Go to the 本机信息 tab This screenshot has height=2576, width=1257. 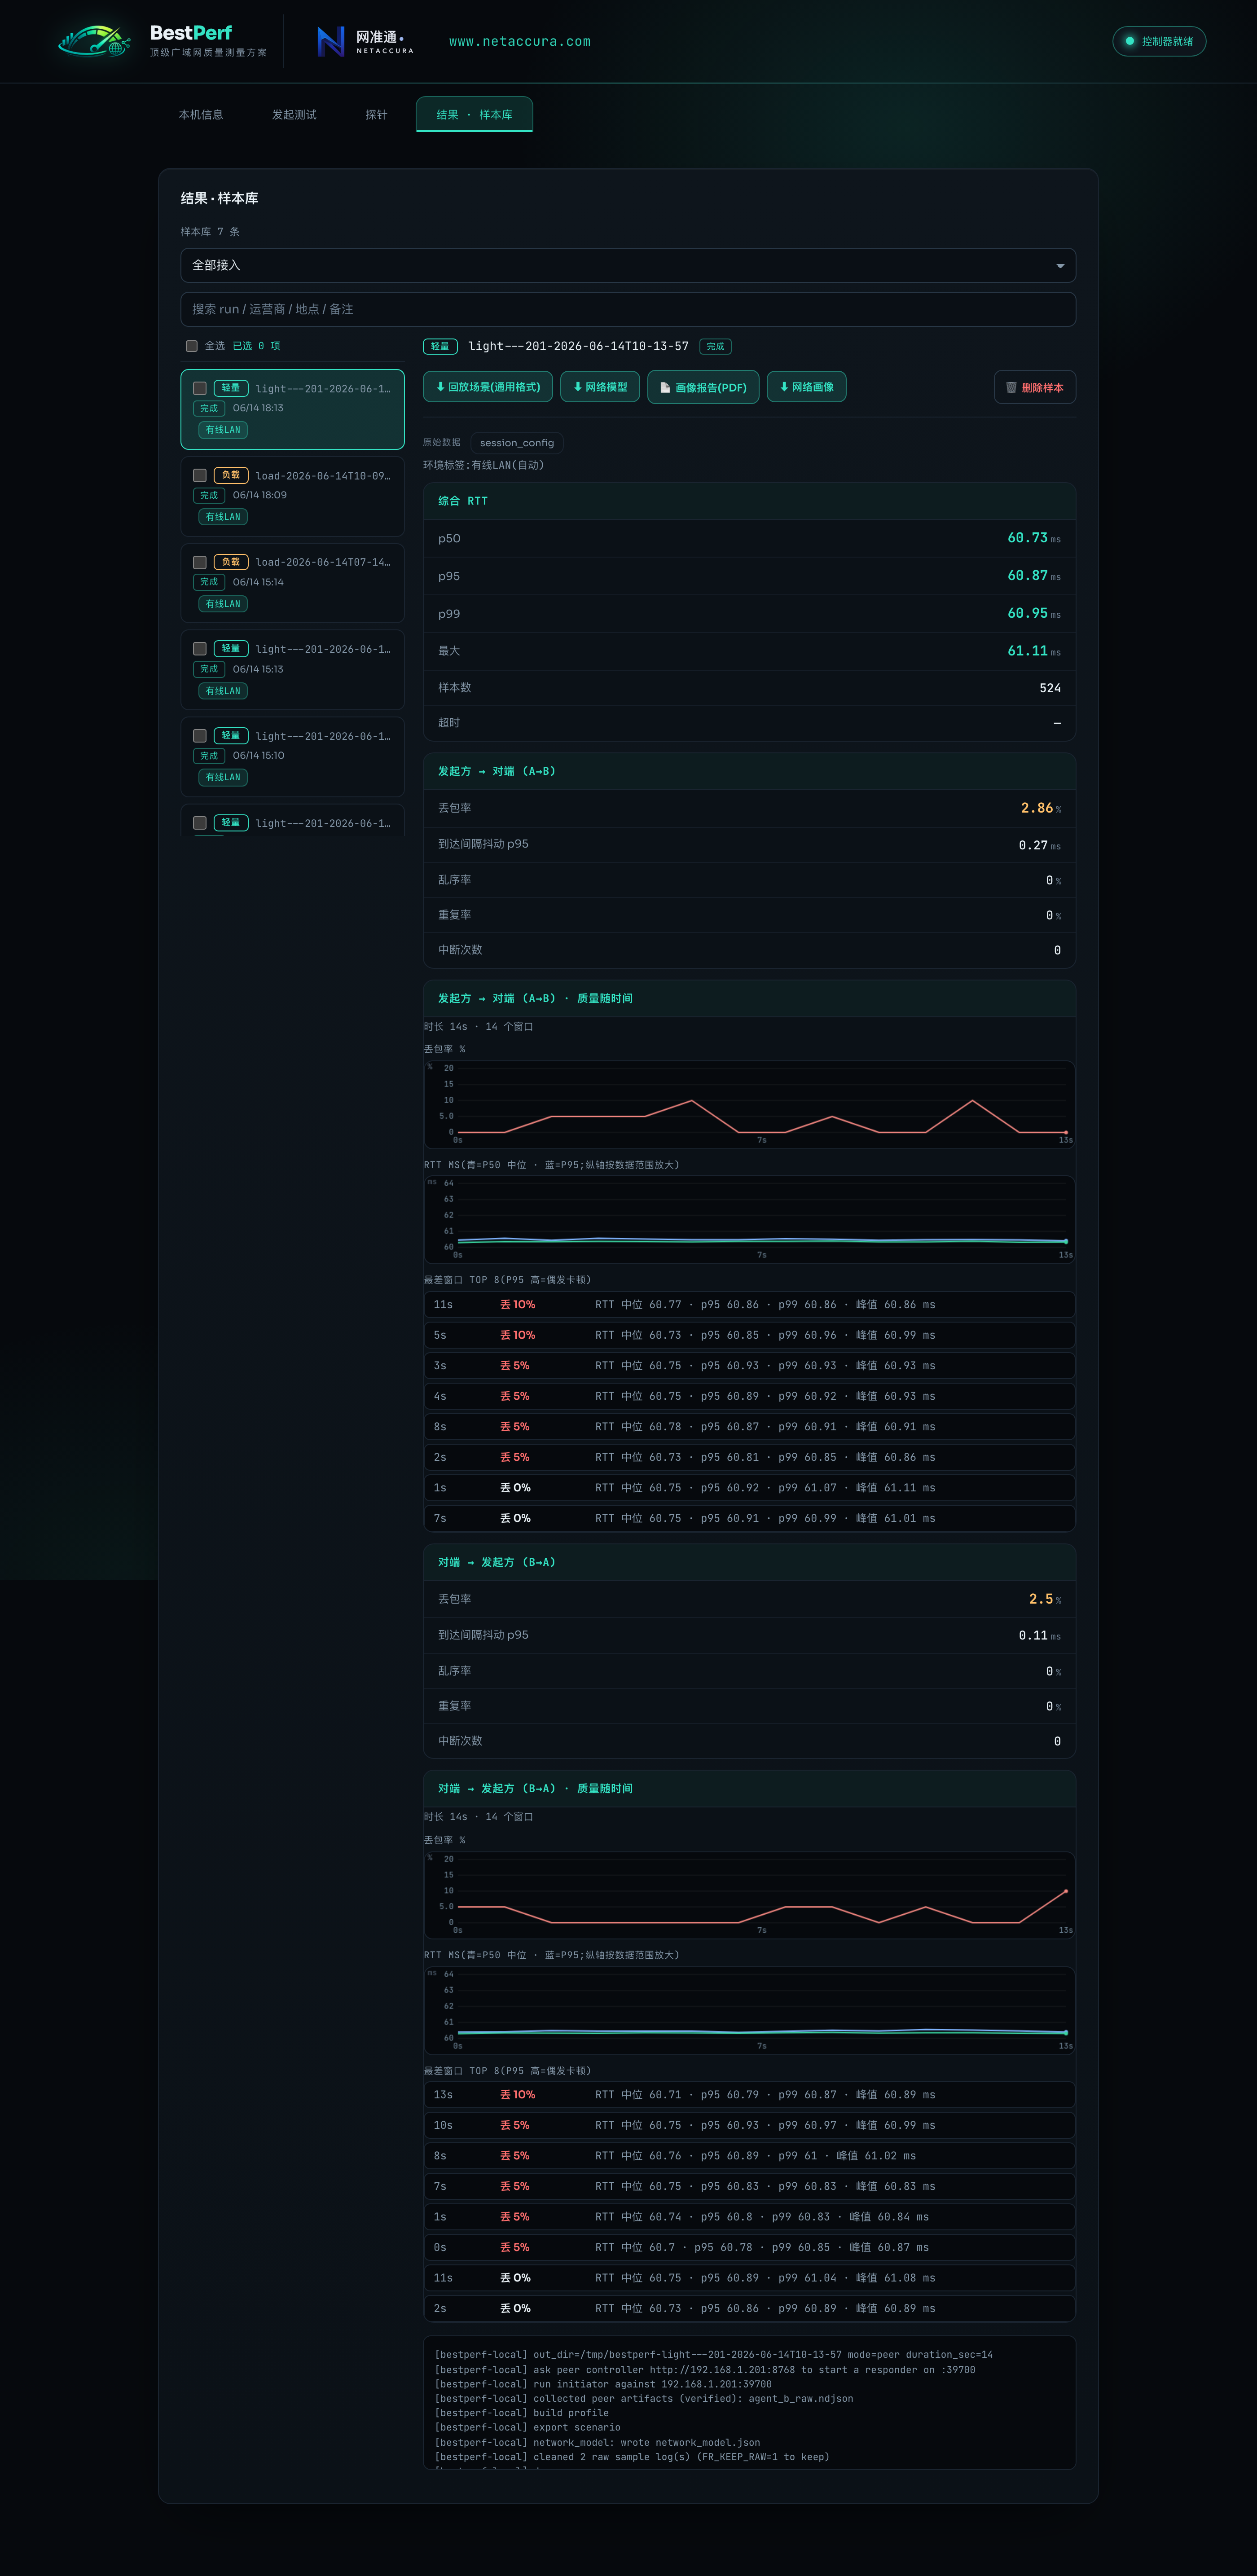pos(201,115)
